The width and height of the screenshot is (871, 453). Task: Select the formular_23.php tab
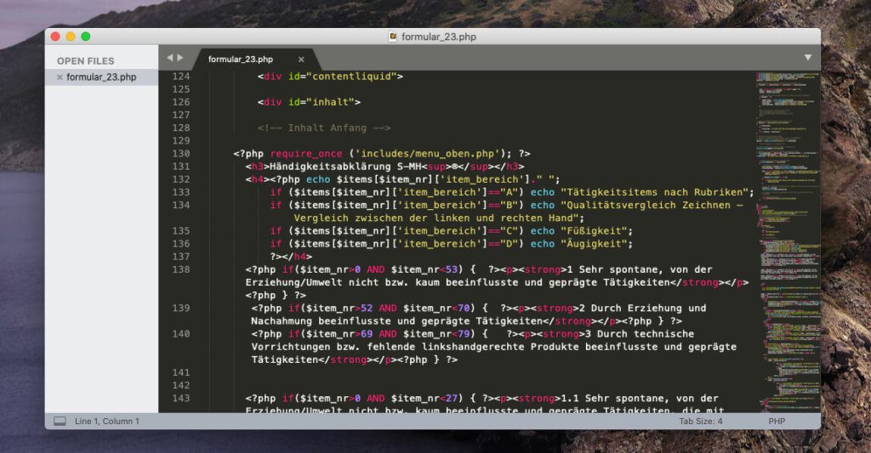coord(241,59)
